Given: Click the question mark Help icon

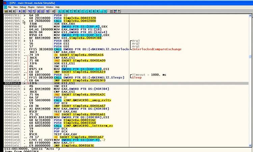Looking at the screenshot, I should coord(119,11).
